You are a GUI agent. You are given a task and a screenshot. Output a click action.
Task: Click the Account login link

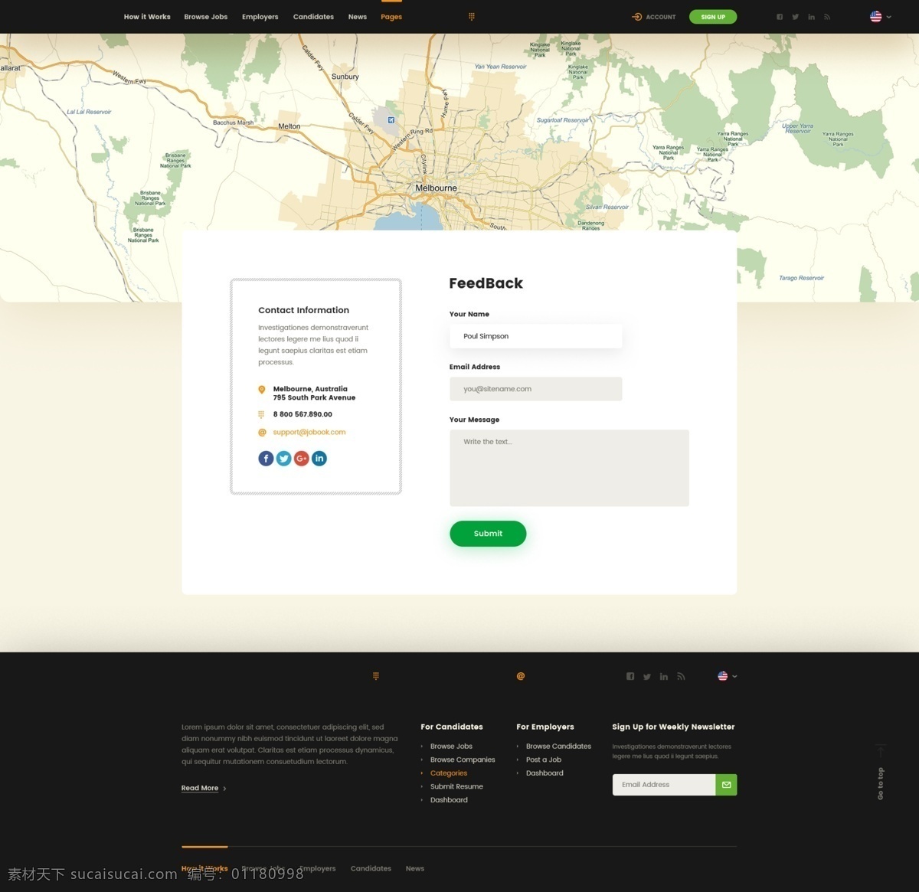pyautogui.click(x=654, y=17)
